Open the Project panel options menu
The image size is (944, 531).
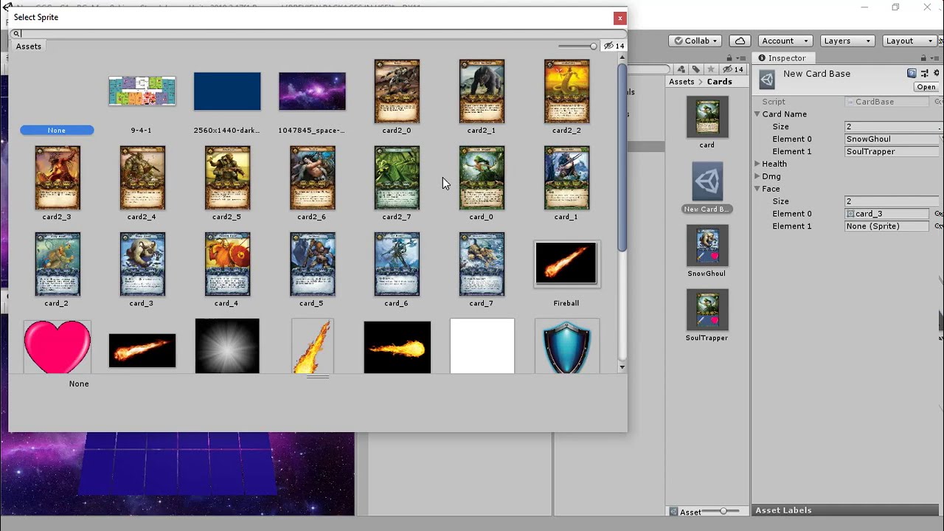(x=740, y=58)
